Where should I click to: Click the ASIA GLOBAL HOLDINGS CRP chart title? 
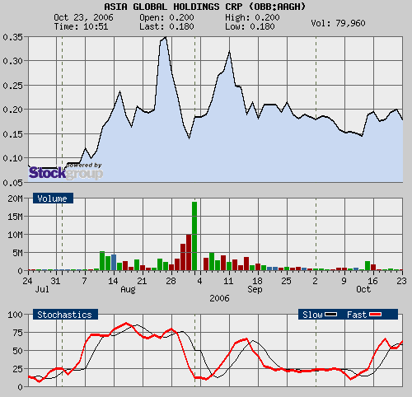(204, 7)
